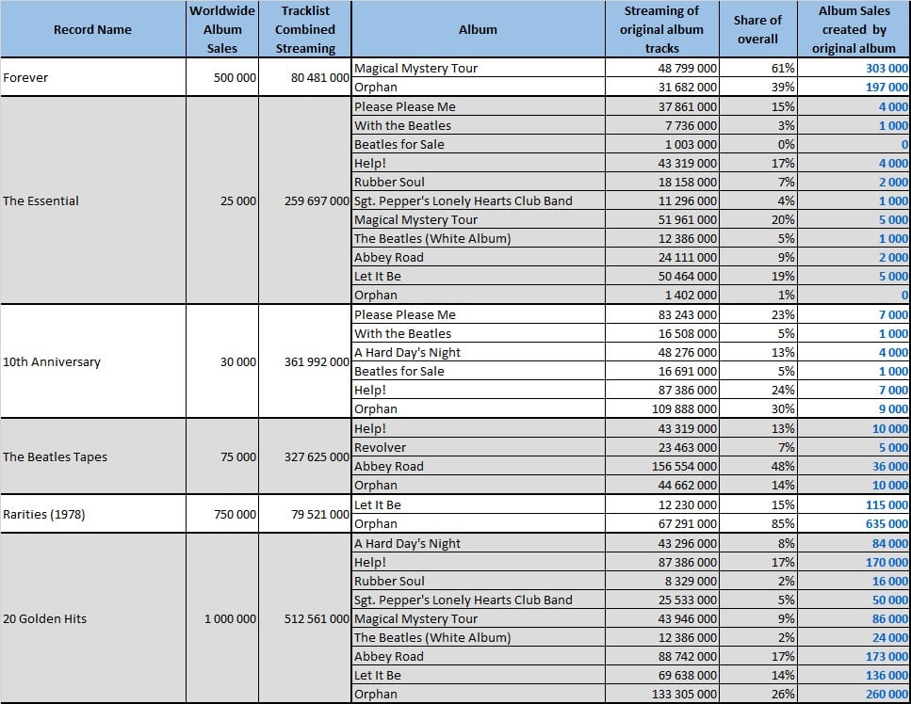Select the 24 111 000 streaming value
911x704 pixels.
(661, 257)
